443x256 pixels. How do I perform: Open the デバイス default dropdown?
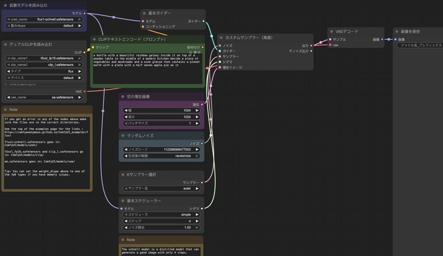tap(44, 78)
